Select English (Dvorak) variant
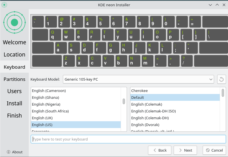Image resolution: width=228 pixels, height=157 pixels. [x=175, y=125]
